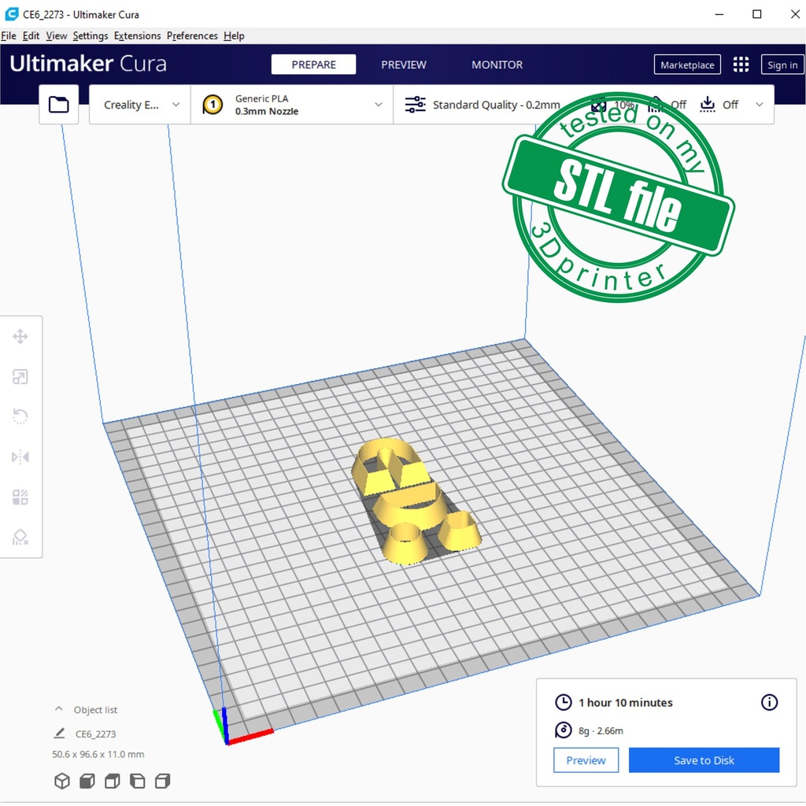Image resolution: width=806 pixels, height=806 pixels.
Task: Switch to the MONITOR stage tab
Action: click(x=497, y=65)
